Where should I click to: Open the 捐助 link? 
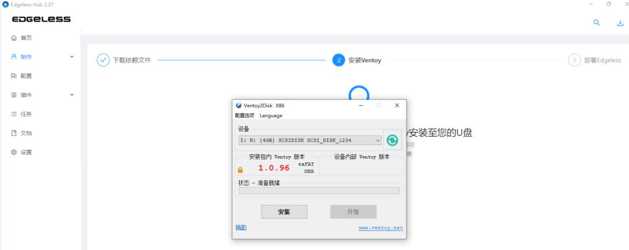[241, 227]
